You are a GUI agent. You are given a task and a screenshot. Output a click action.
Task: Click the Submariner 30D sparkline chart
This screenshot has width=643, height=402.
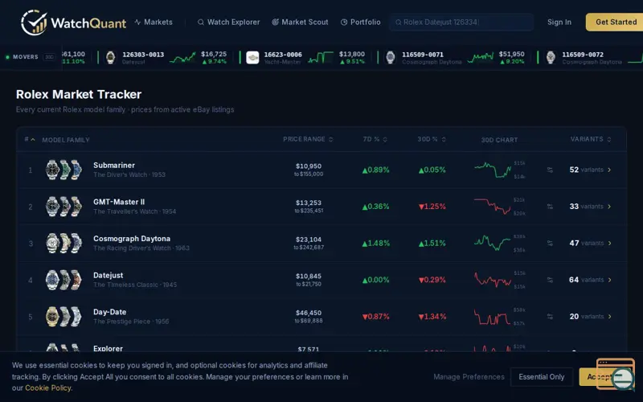pyautogui.click(x=493, y=170)
